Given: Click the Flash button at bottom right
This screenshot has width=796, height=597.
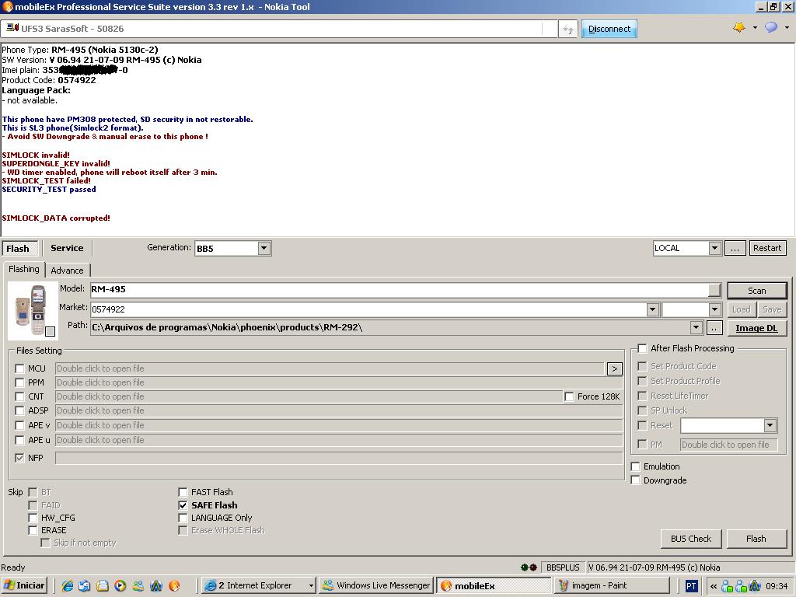Looking at the screenshot, I should 756,539.
